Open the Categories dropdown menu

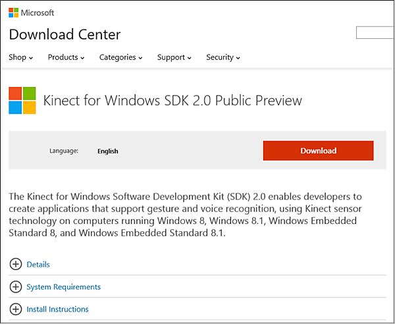120,57
